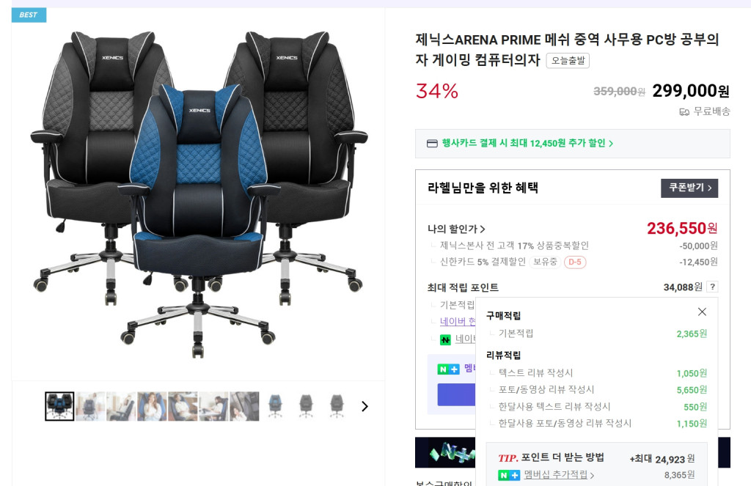The image size is (751, 486).
Task: Click the card icon in promotion banner
Action: point(432,144)
